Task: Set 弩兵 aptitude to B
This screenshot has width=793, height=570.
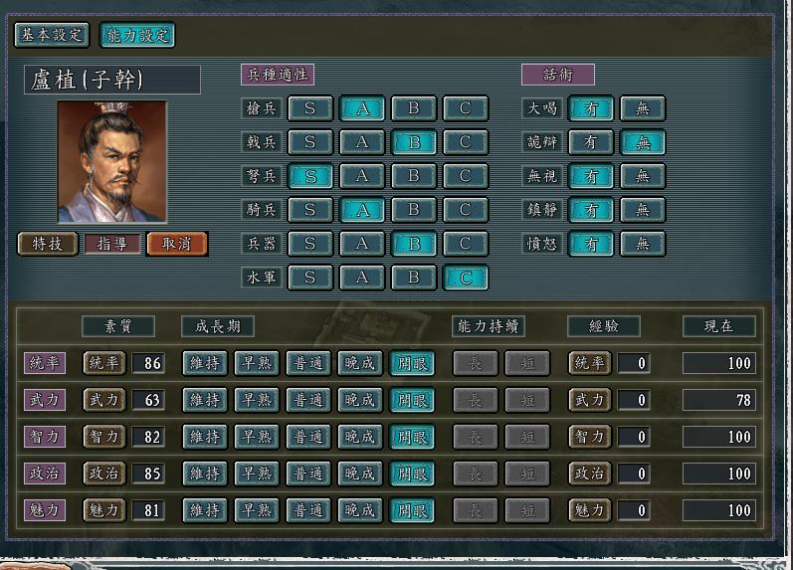Action: pos(414,176)
